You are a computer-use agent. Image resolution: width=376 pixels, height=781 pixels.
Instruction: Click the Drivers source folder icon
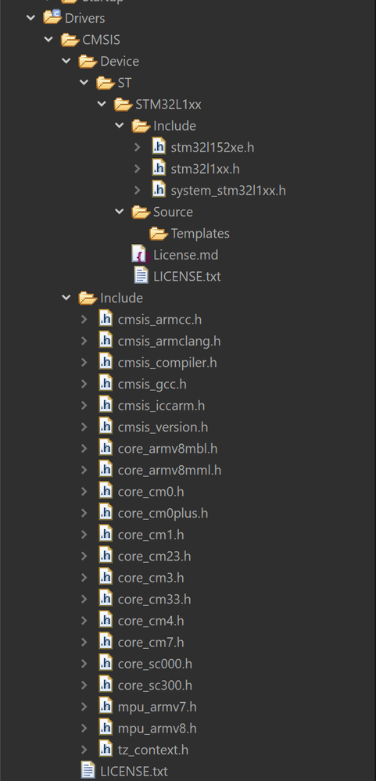[x=52, y=17]
